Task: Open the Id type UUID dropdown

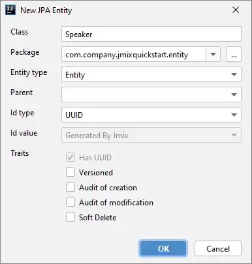Action: tap(151, 115)
